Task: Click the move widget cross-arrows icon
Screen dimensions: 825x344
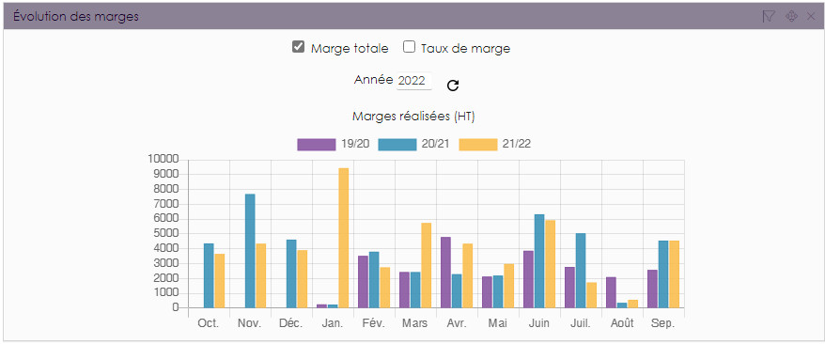Action: pos(791,17)
